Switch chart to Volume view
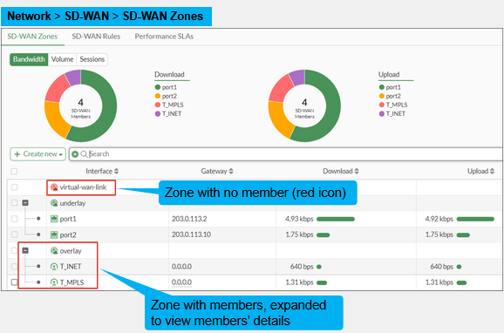Image resolution: width=504 pixels, height=333 pixels. coord(63,59)
